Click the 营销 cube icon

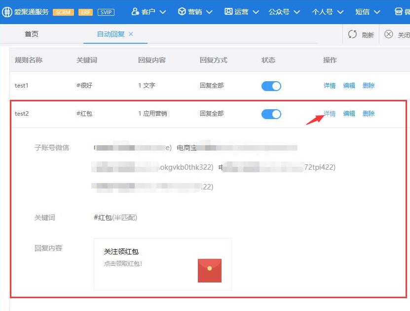tap(182, 10)
